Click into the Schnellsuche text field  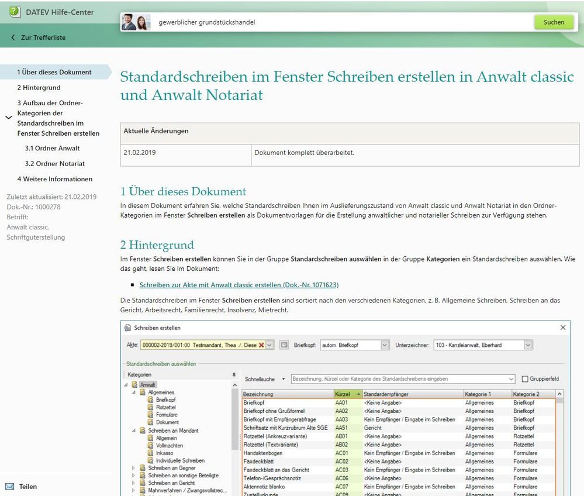point(399,379)
